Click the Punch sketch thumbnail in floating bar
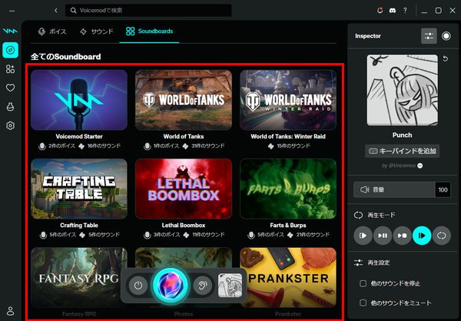Screen dimensions: 461x321 [230, 285]
